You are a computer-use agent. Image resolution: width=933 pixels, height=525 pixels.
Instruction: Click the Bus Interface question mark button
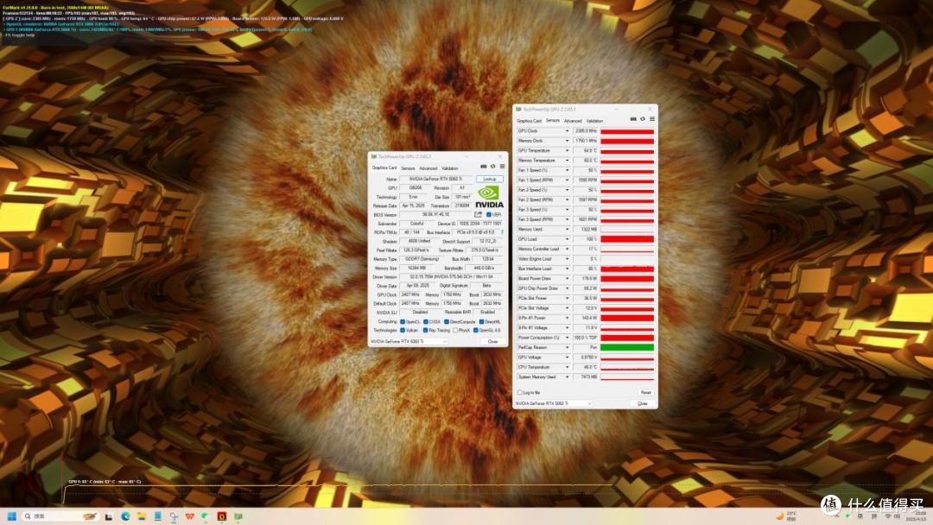click(502, 232)
